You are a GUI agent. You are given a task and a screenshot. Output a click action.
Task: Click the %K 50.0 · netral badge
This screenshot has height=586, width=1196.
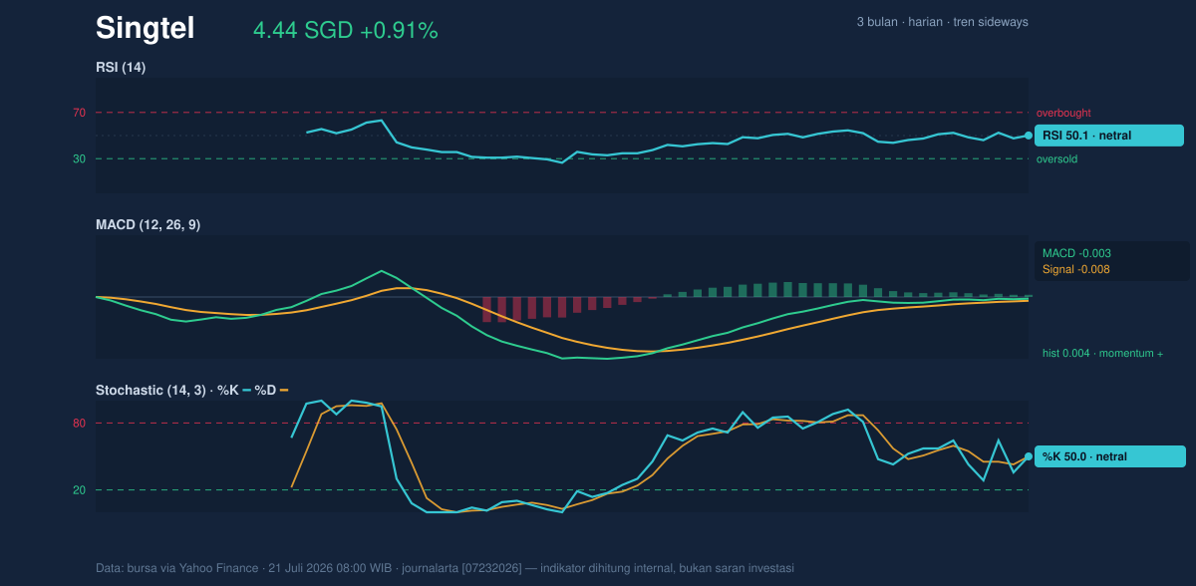(x=1109, y=456)
